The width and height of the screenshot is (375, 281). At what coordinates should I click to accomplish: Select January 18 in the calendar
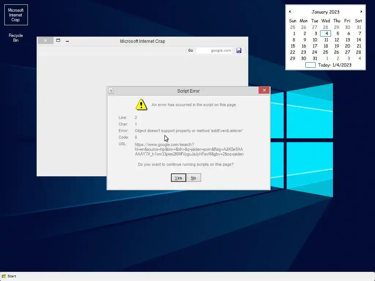point(326,46)
